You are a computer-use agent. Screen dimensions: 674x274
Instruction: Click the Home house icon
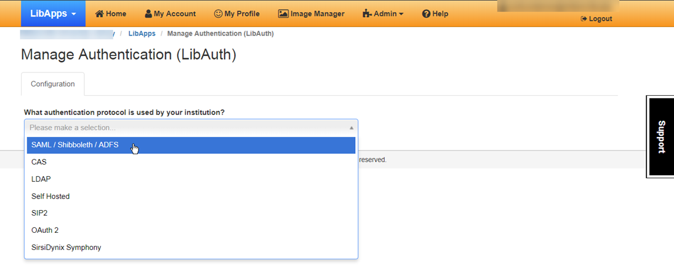(100, 14)
